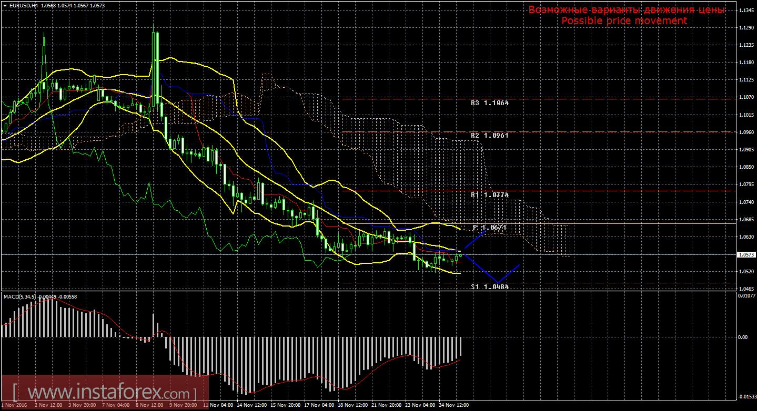Click the triangle arrow beside EURUSD,H4
Screen dimensions: 757x411
click(4, 5)
